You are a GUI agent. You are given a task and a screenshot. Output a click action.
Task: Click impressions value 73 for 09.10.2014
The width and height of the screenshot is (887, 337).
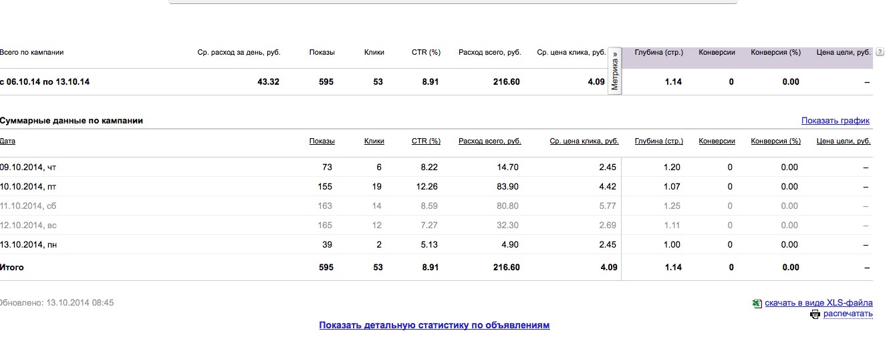click(327, 167)
